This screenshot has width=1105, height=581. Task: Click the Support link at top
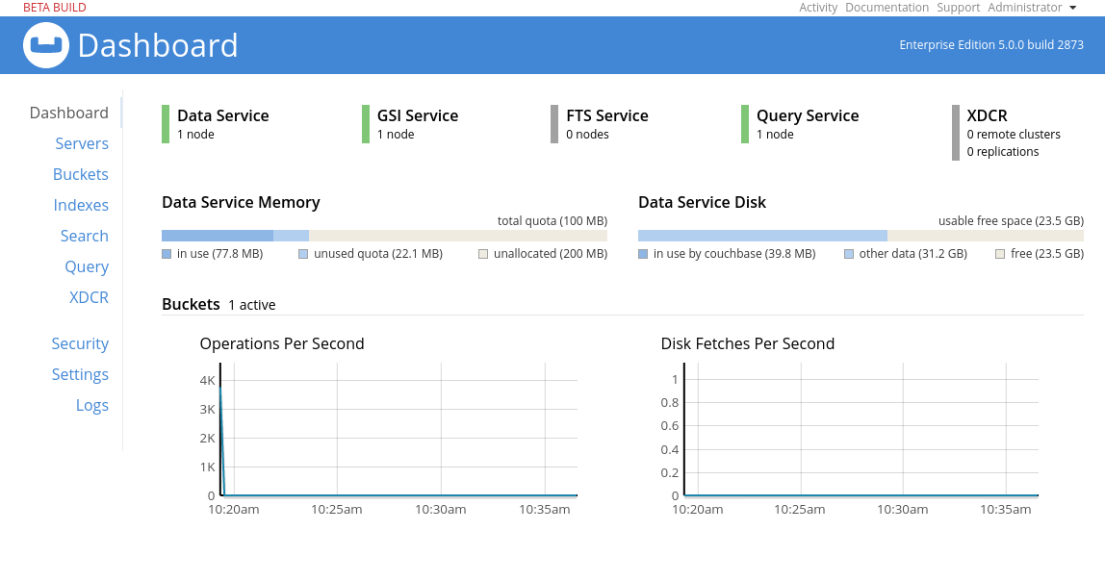958,8
